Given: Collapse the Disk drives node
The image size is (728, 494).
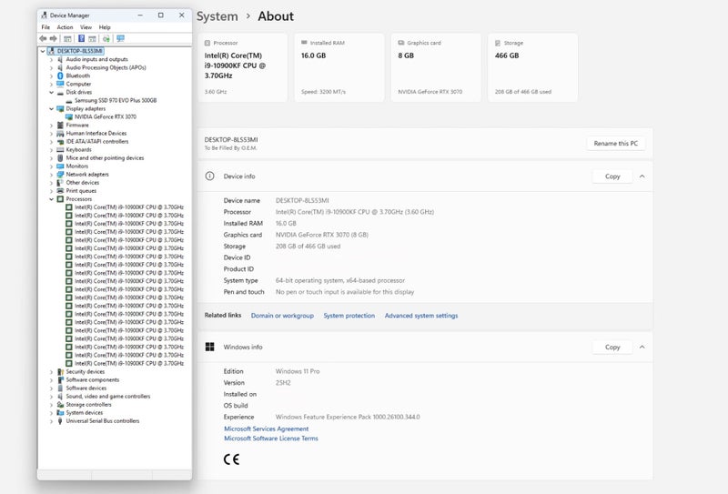Looking at the screenshot, I should [51, 93].
